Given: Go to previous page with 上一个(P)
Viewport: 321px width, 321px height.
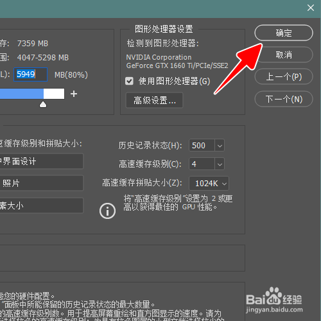Looking at the screenshot, I should [284, 76].
